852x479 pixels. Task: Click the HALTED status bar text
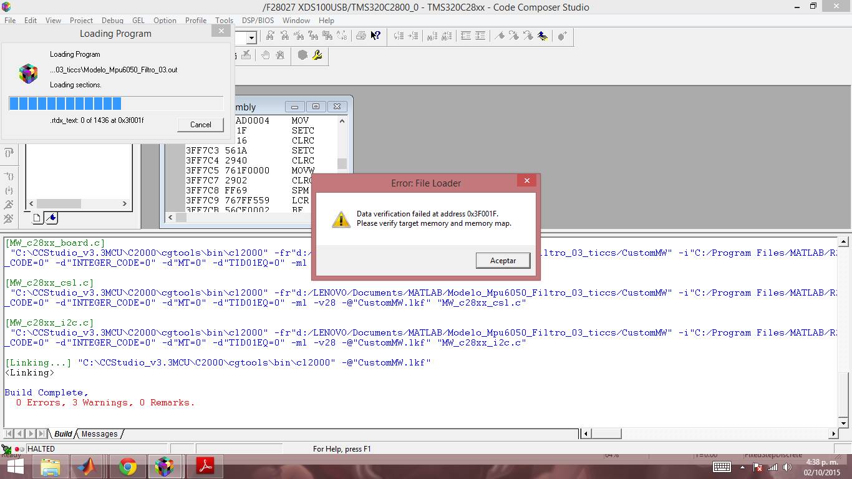point(41,448)
